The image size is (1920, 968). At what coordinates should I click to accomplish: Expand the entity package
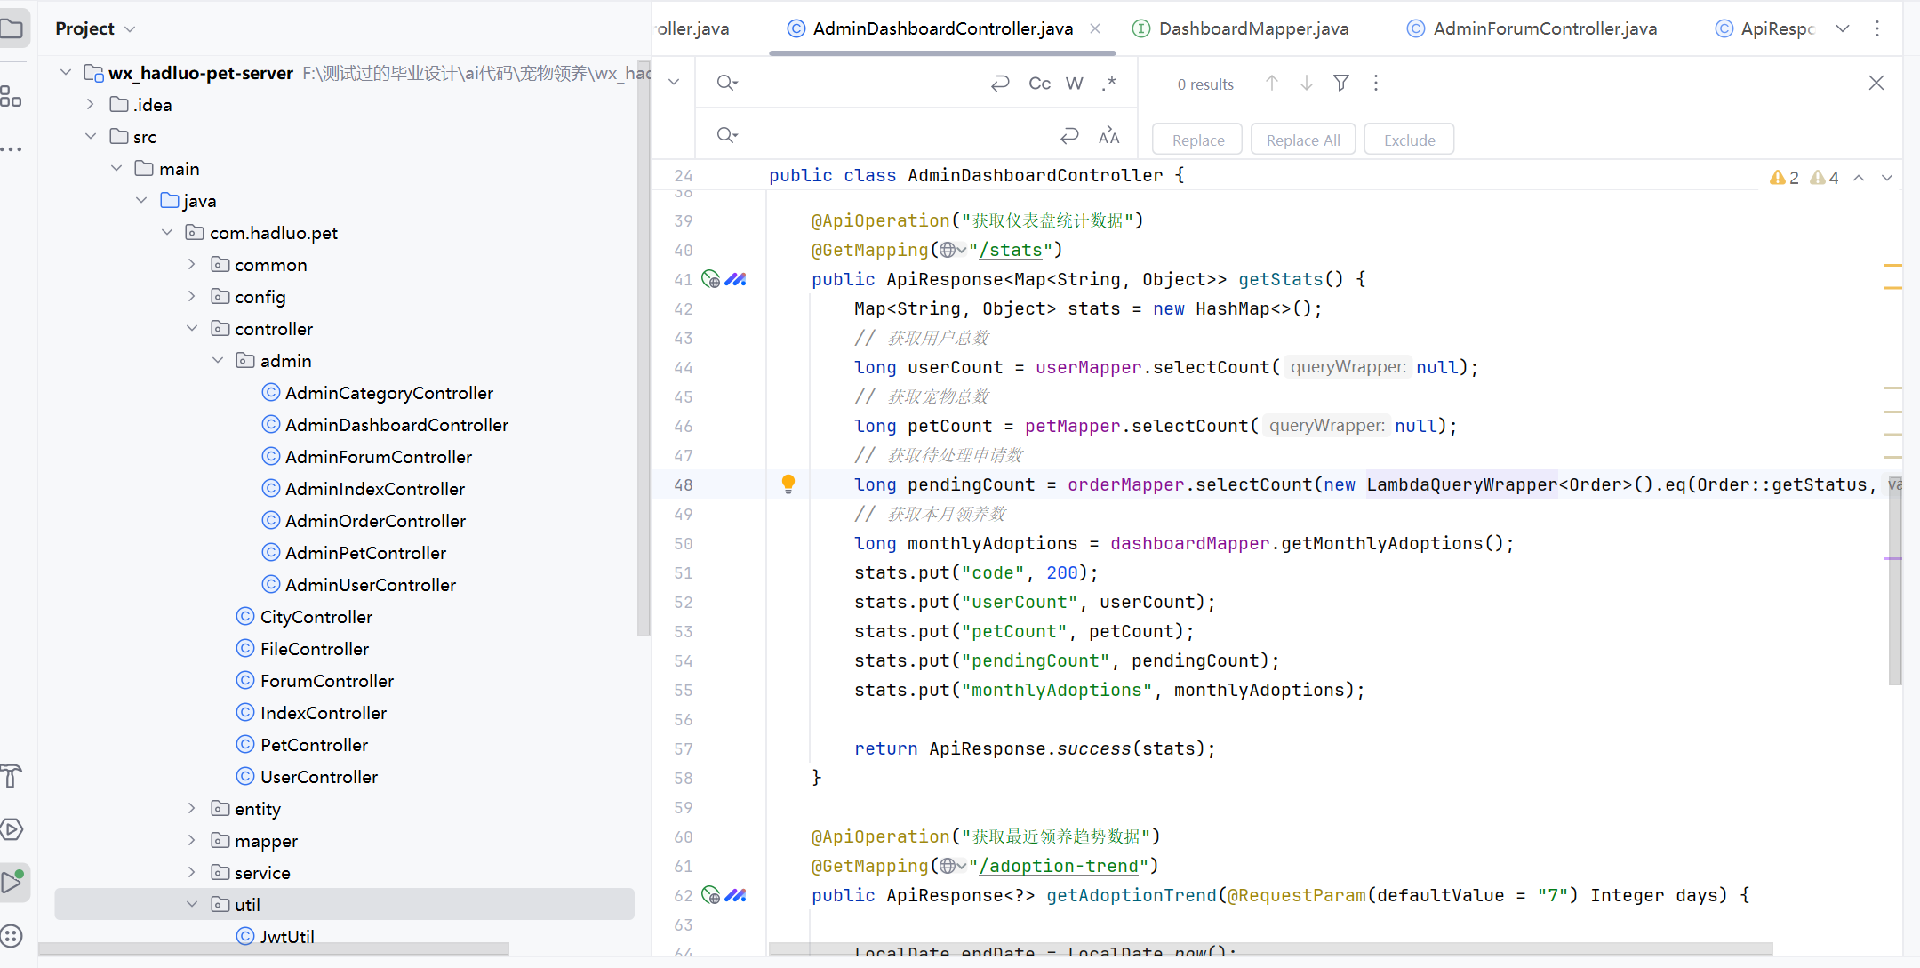click(191, 808)
